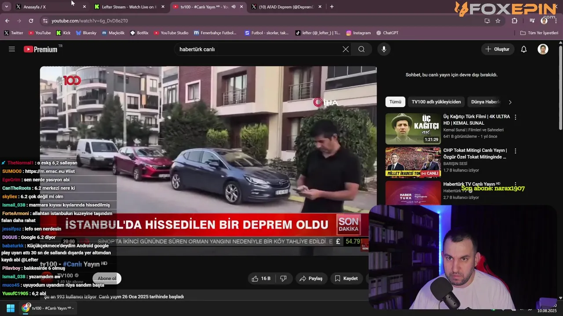
Task: Open the Oluştur create menu
Action: click(x=497, y=49)
